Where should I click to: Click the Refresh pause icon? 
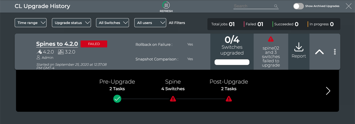[166, 5]
